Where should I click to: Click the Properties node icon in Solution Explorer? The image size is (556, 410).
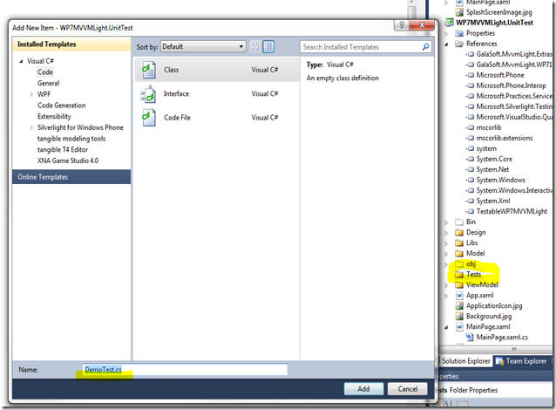[459, 33]
